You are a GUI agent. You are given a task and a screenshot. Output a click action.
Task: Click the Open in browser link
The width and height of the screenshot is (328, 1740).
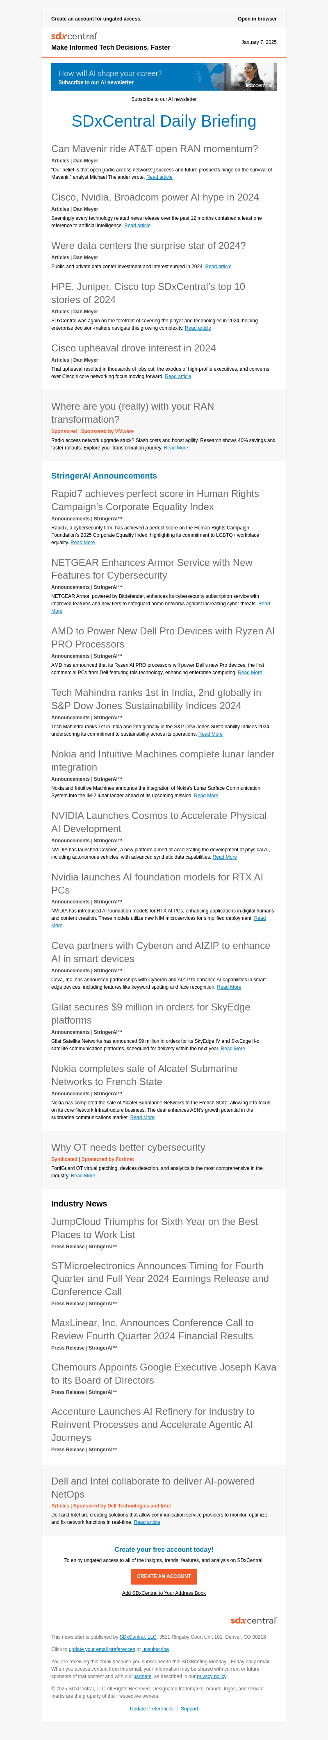click(x=257, y=19)
